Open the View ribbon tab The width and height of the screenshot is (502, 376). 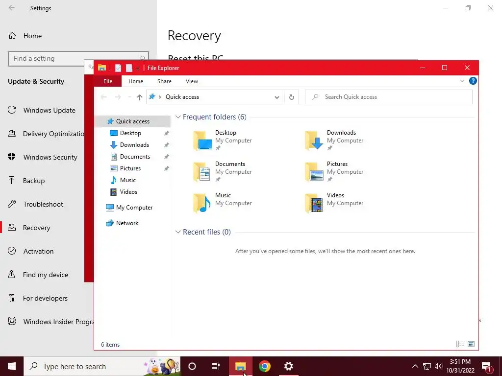(x=192, y=81)
